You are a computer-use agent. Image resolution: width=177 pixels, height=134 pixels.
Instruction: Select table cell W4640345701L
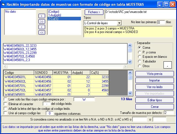coord(19,86)
